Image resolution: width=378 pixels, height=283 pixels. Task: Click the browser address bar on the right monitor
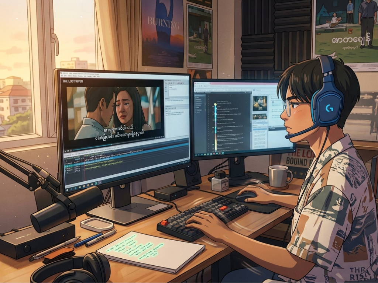216,86
